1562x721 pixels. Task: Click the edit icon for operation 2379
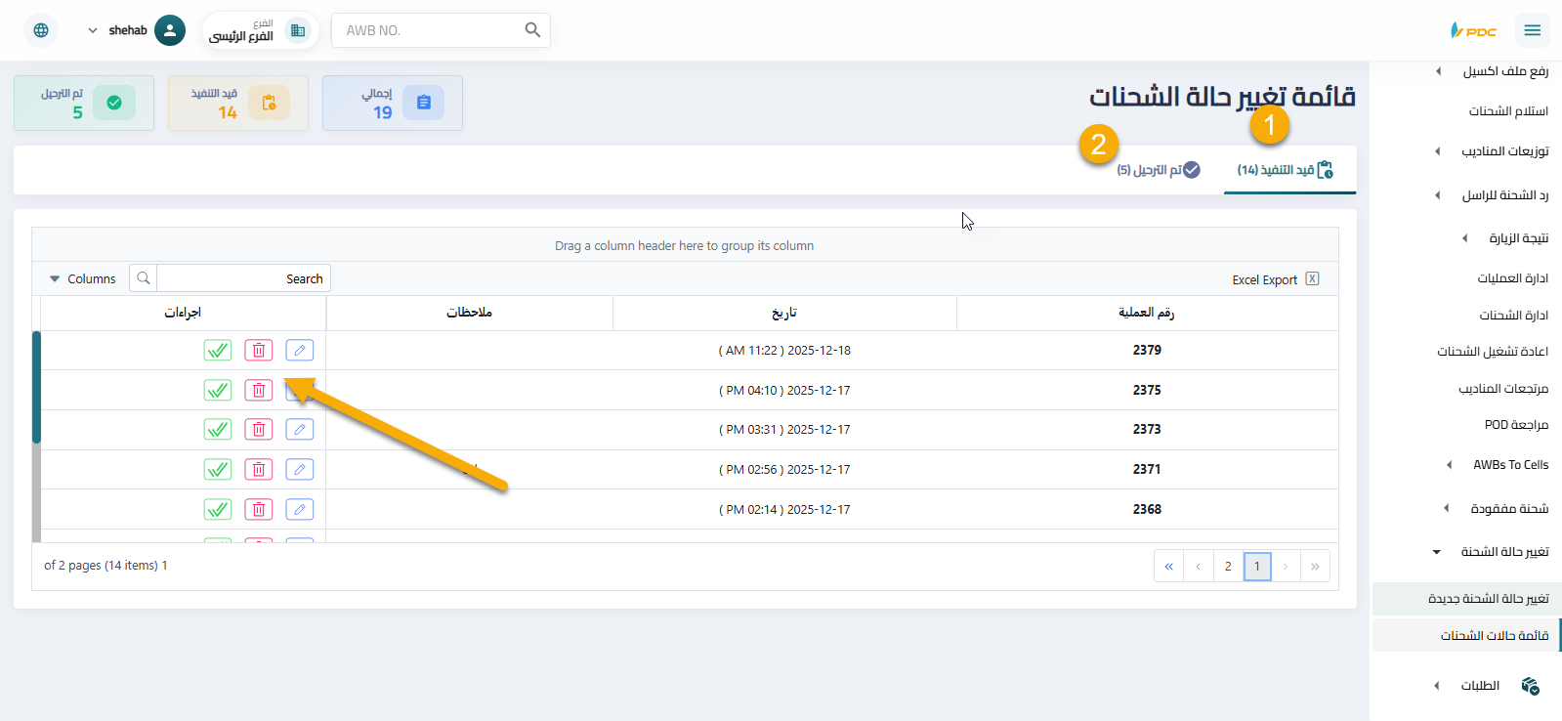[299, 350]
